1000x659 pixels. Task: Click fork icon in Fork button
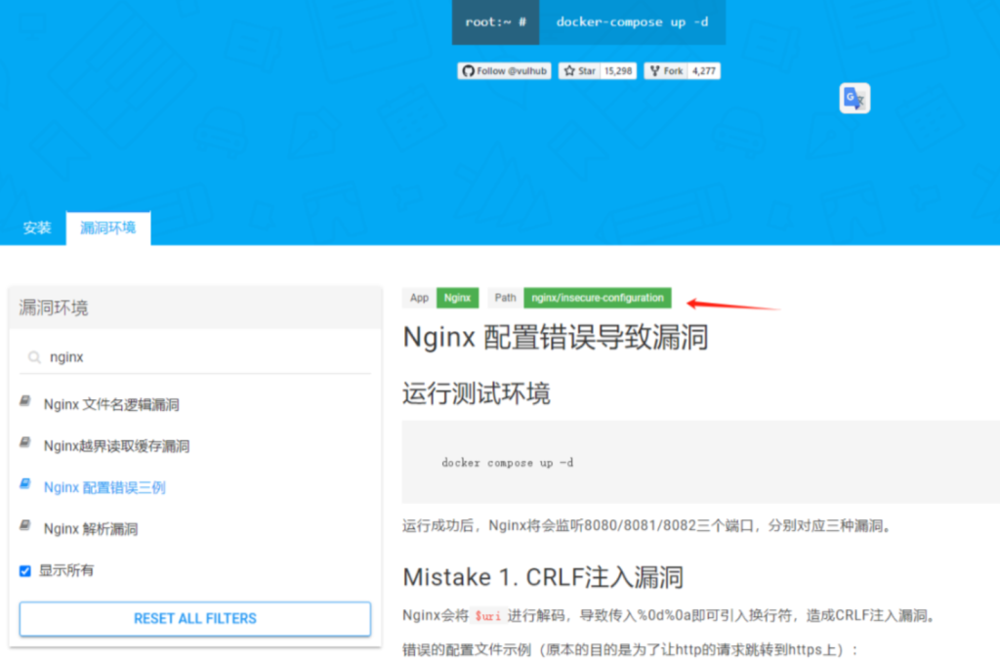click(655, 70)
